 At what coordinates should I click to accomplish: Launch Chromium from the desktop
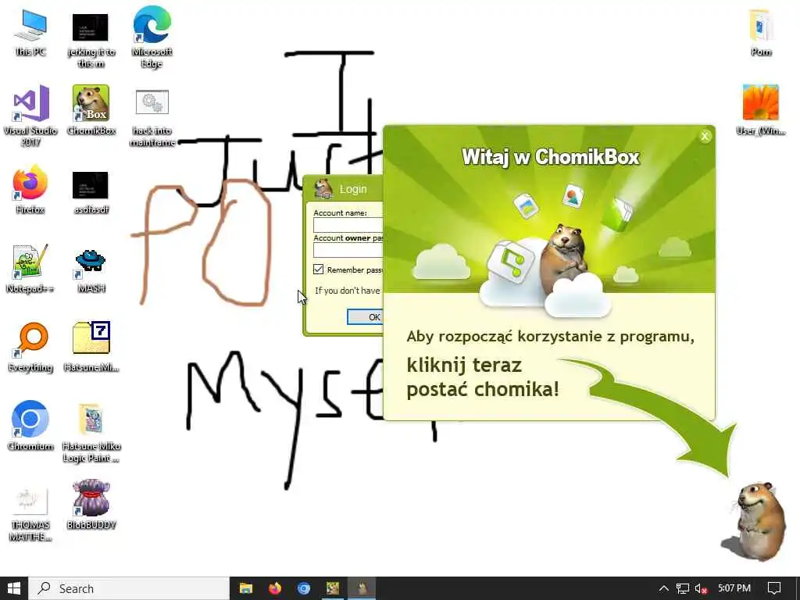(x=30, y=426)
